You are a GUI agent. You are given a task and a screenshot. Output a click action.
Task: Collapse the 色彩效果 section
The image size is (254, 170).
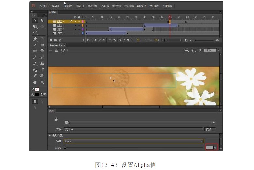[50, 135]
